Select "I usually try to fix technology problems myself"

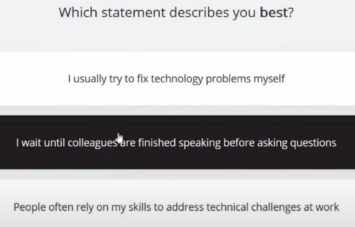177,78
